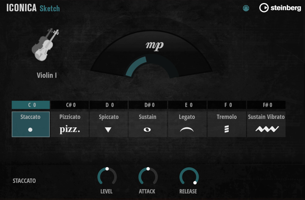
Task: Switch on the Tremolo articulation
Action: pos(227,124)
